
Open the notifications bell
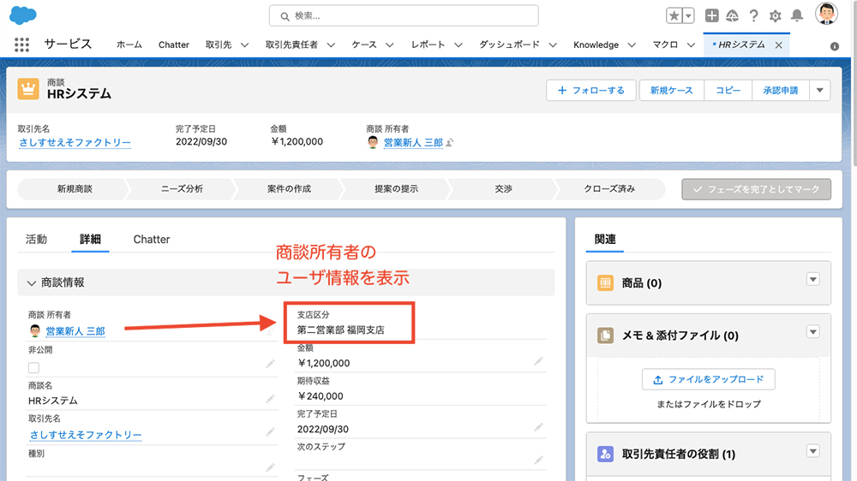pos(797,15)
